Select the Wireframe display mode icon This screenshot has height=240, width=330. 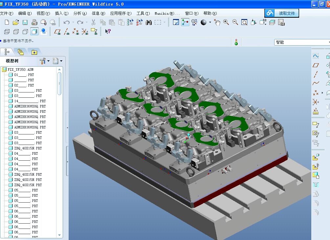7,32
